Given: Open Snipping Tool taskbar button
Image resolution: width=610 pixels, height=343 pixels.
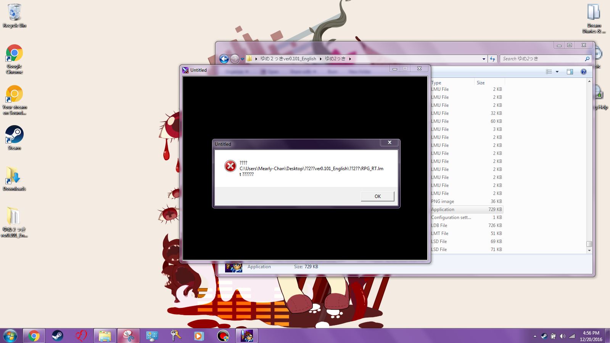Looking at the screenshot, I should [x=128, y=336].
